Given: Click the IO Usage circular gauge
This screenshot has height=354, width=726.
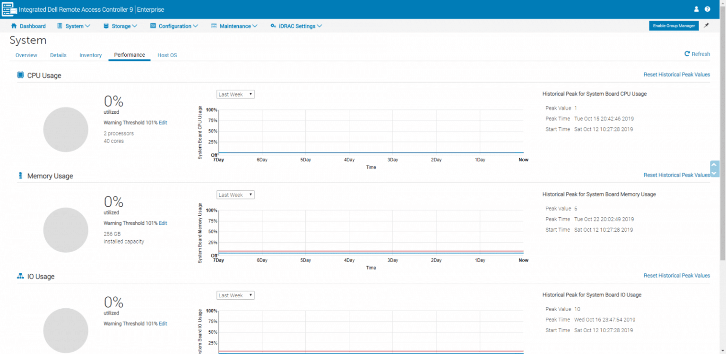Looking at the screenshot, I should click(66, 330).
